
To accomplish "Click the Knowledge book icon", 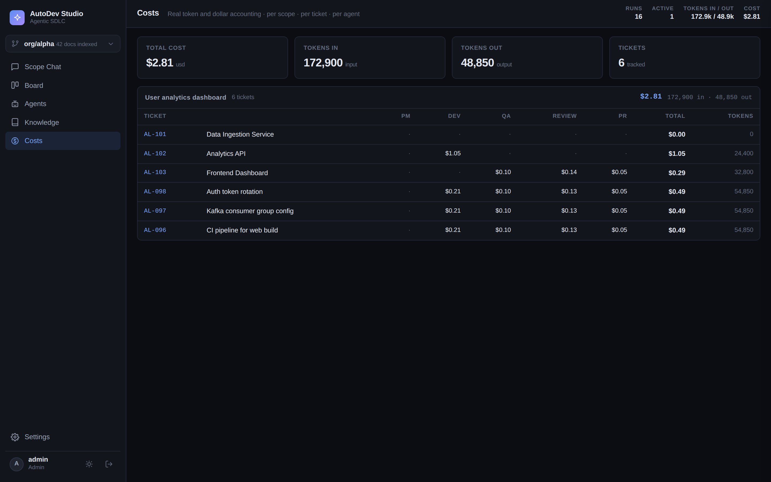I will [15, 122].
